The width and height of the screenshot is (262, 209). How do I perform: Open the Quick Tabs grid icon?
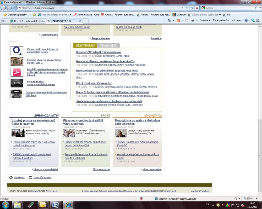(4, 21)
